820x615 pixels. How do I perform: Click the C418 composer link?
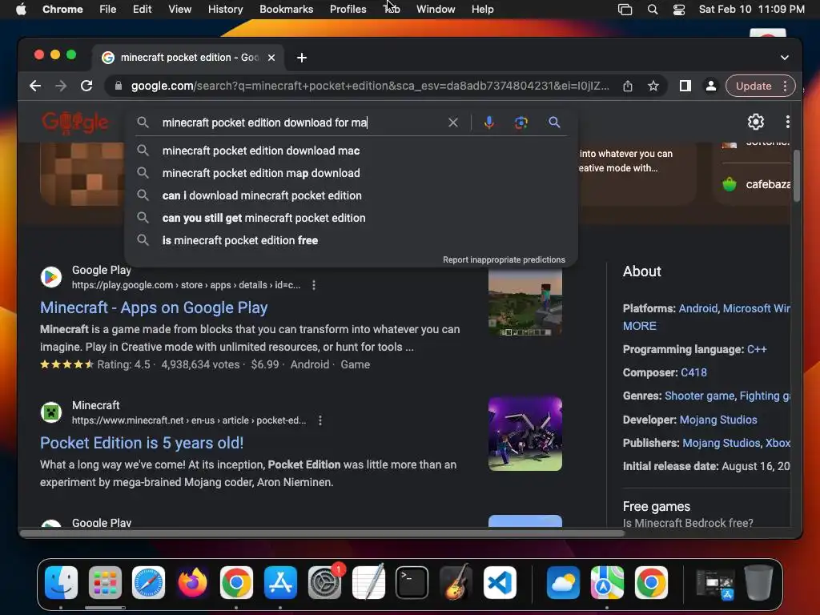pos(693,372)
